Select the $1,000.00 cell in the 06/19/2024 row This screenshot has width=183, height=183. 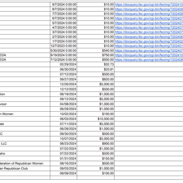tap(96, 94)
